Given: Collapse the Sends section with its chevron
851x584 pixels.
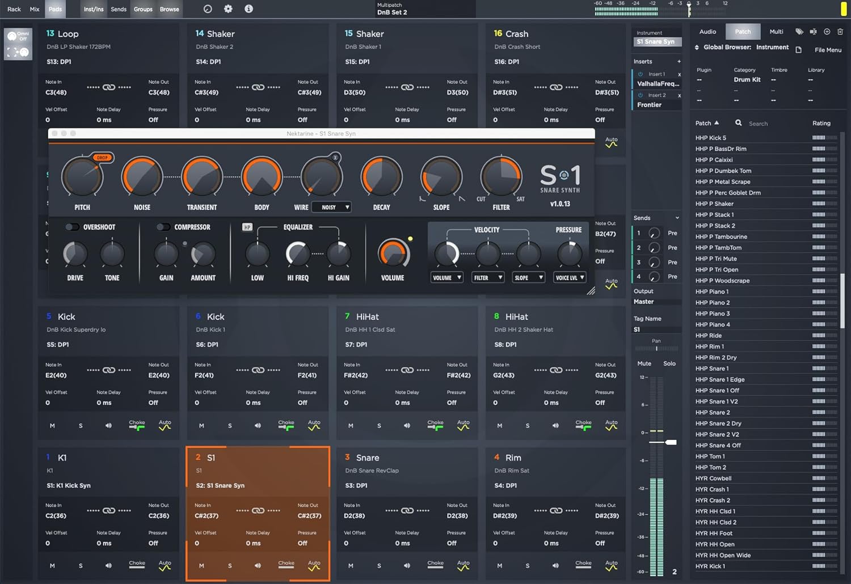Looking at the screenshot, I should coord(676,218).
